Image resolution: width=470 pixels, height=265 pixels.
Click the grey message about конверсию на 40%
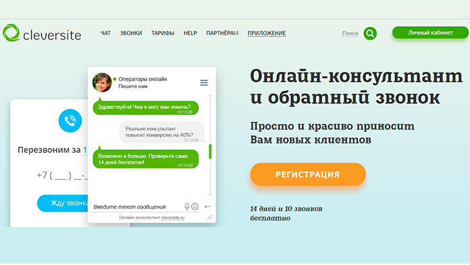(x=161, y=132)
